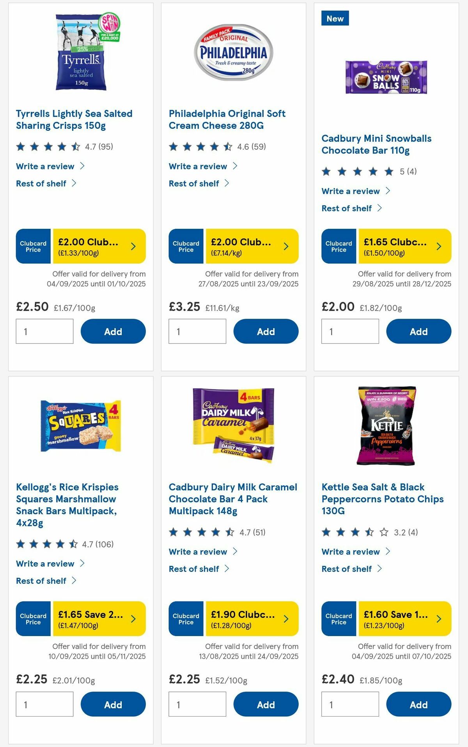
Task: Click the Cadbury Dairy Milk Caramel product title
Action: click(x=233, y=499)
